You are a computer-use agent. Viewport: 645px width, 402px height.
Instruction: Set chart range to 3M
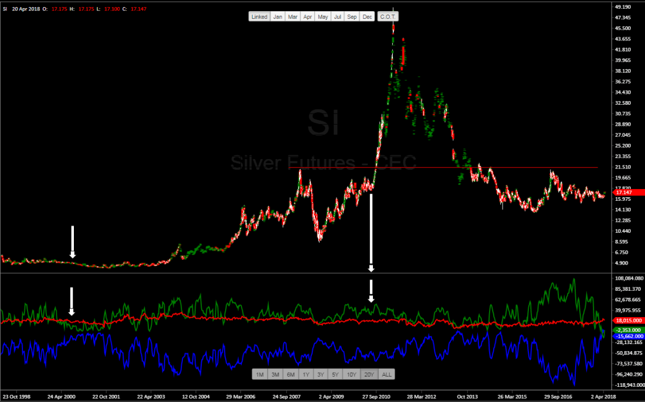point(275,374)
